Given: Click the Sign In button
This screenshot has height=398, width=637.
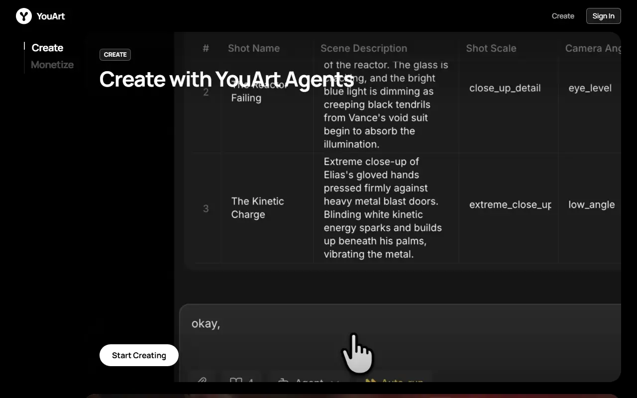Looking at the screenshot, I should tap(603, 16).
